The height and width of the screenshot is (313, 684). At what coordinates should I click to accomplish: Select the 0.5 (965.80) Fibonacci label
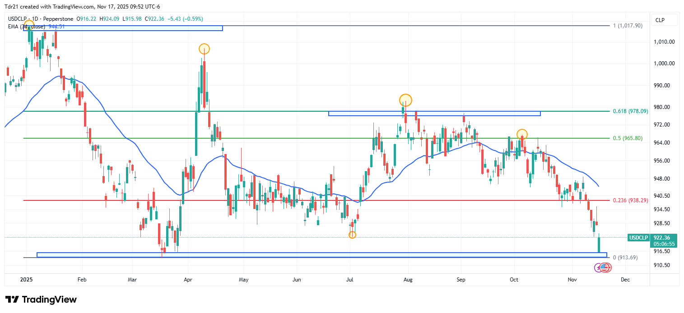627,138
